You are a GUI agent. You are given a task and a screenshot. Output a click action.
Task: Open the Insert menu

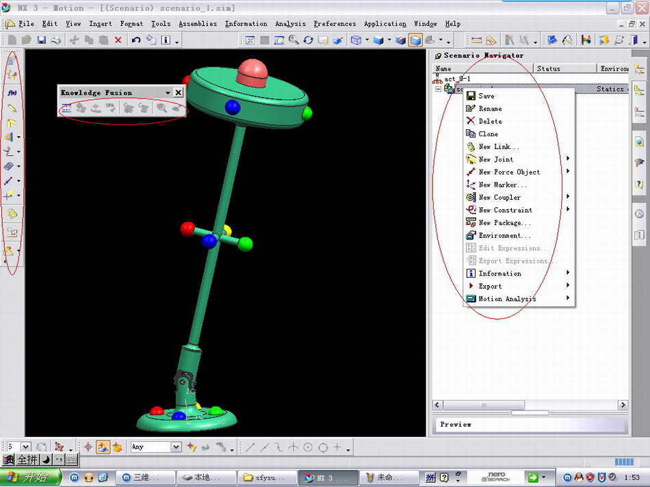[x=101, y=24]
